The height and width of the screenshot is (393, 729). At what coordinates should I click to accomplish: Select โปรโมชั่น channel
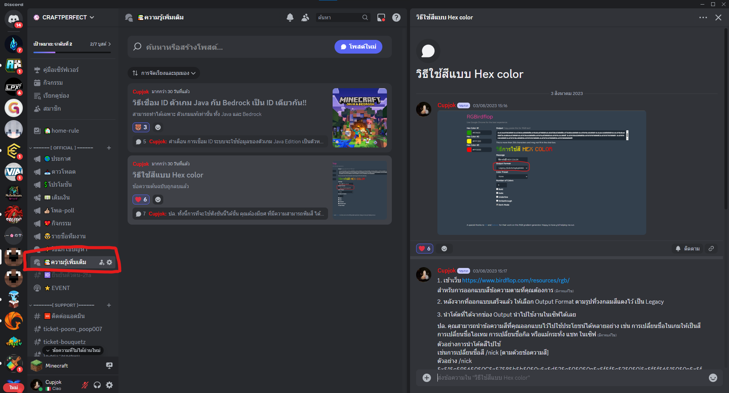73,185
